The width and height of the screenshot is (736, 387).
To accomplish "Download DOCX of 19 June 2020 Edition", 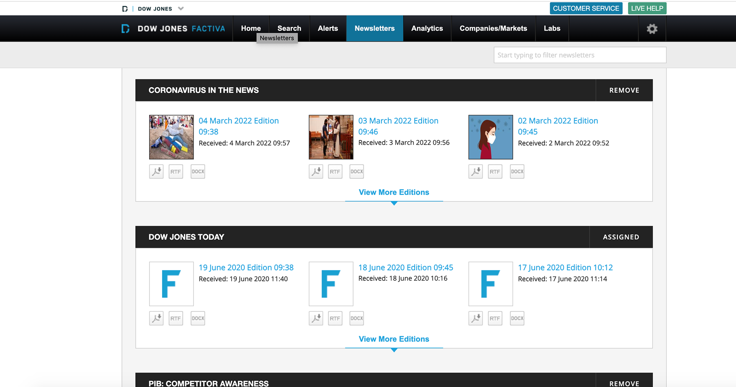I will pyautogui.click(x=198, y=318).
